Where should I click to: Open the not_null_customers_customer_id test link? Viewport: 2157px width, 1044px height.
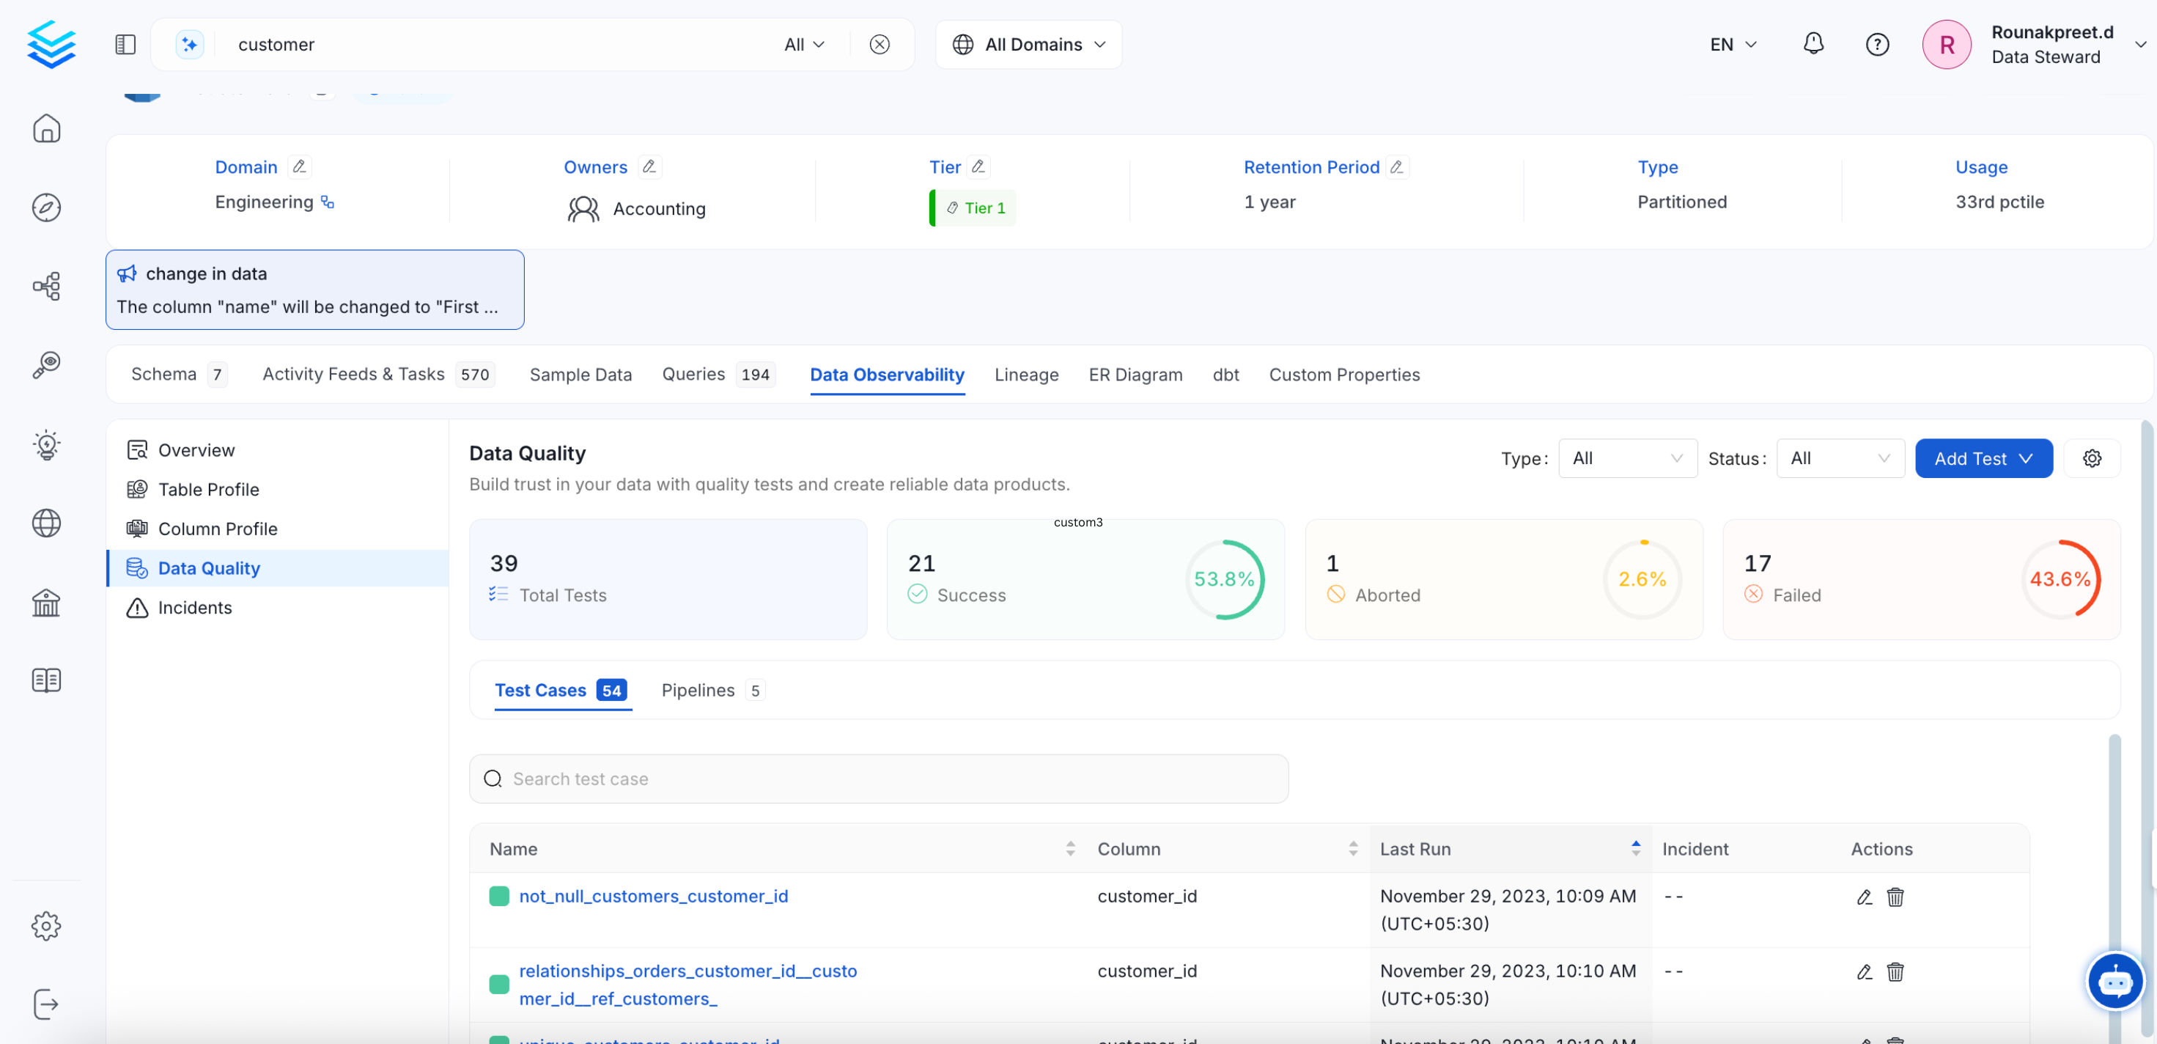[x=653, y=896]
